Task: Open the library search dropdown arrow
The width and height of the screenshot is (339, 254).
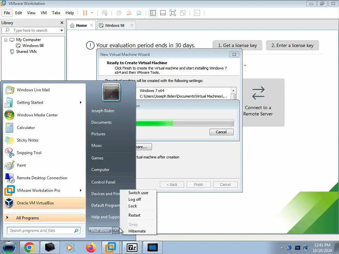Action: point(62,30)
